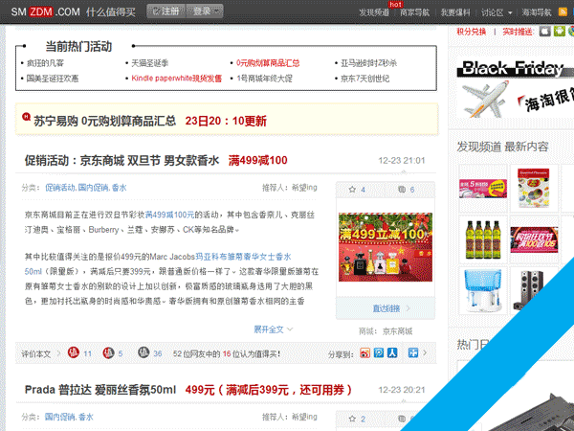The image size is (574, 431).
Task: Share the post via orange Weibo icon
Action: coord(364,353)
